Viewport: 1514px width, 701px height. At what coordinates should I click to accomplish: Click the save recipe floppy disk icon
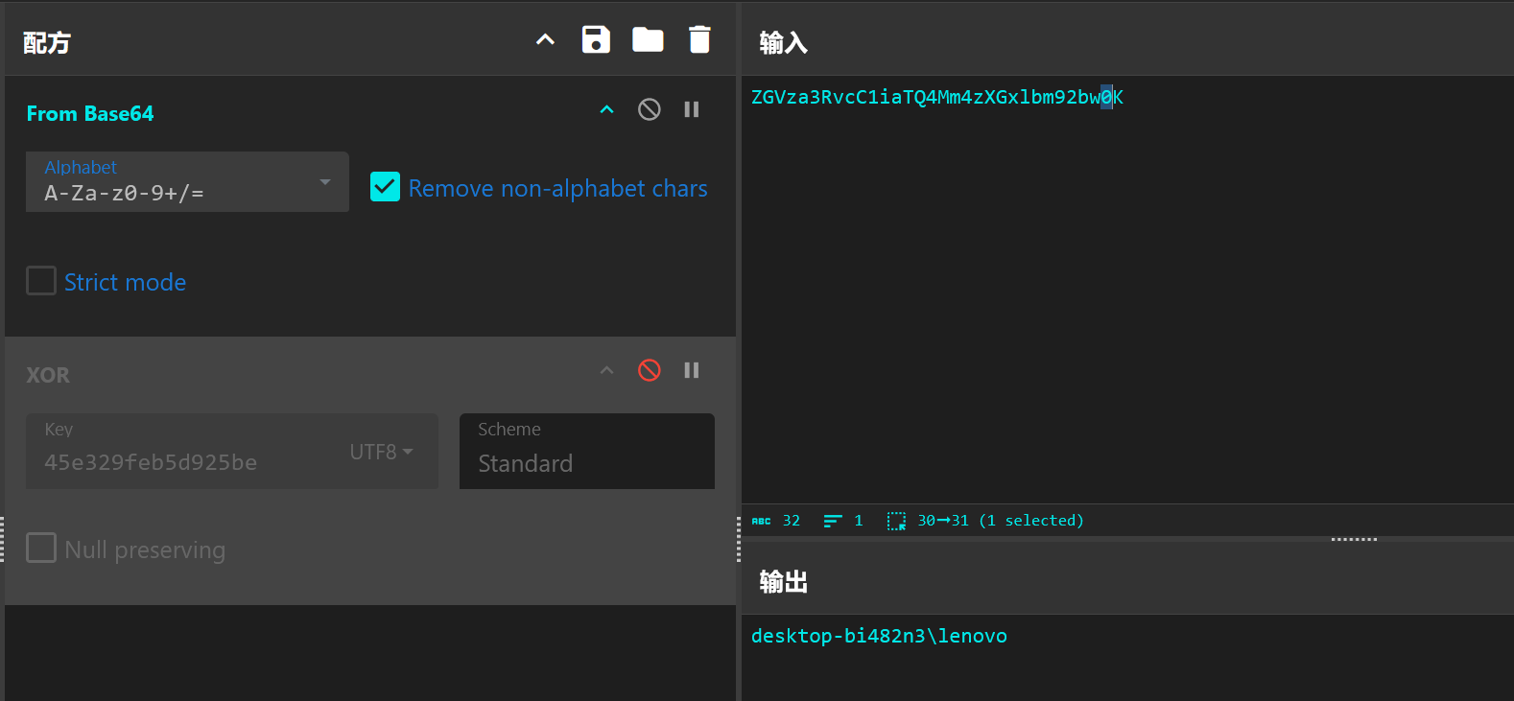tap(596, 40)
